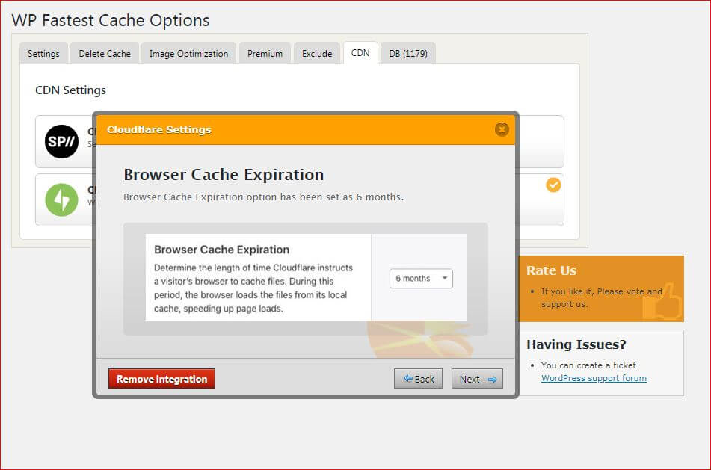Click the bold Browser Cache Expiration card title

[x=222, y=250]
